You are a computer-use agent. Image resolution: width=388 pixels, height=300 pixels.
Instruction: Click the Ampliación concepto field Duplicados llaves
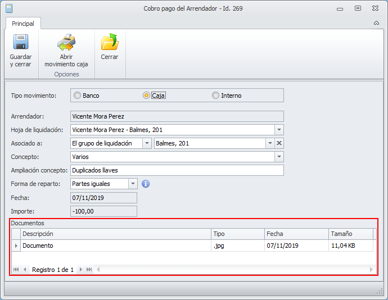[177, 170]
